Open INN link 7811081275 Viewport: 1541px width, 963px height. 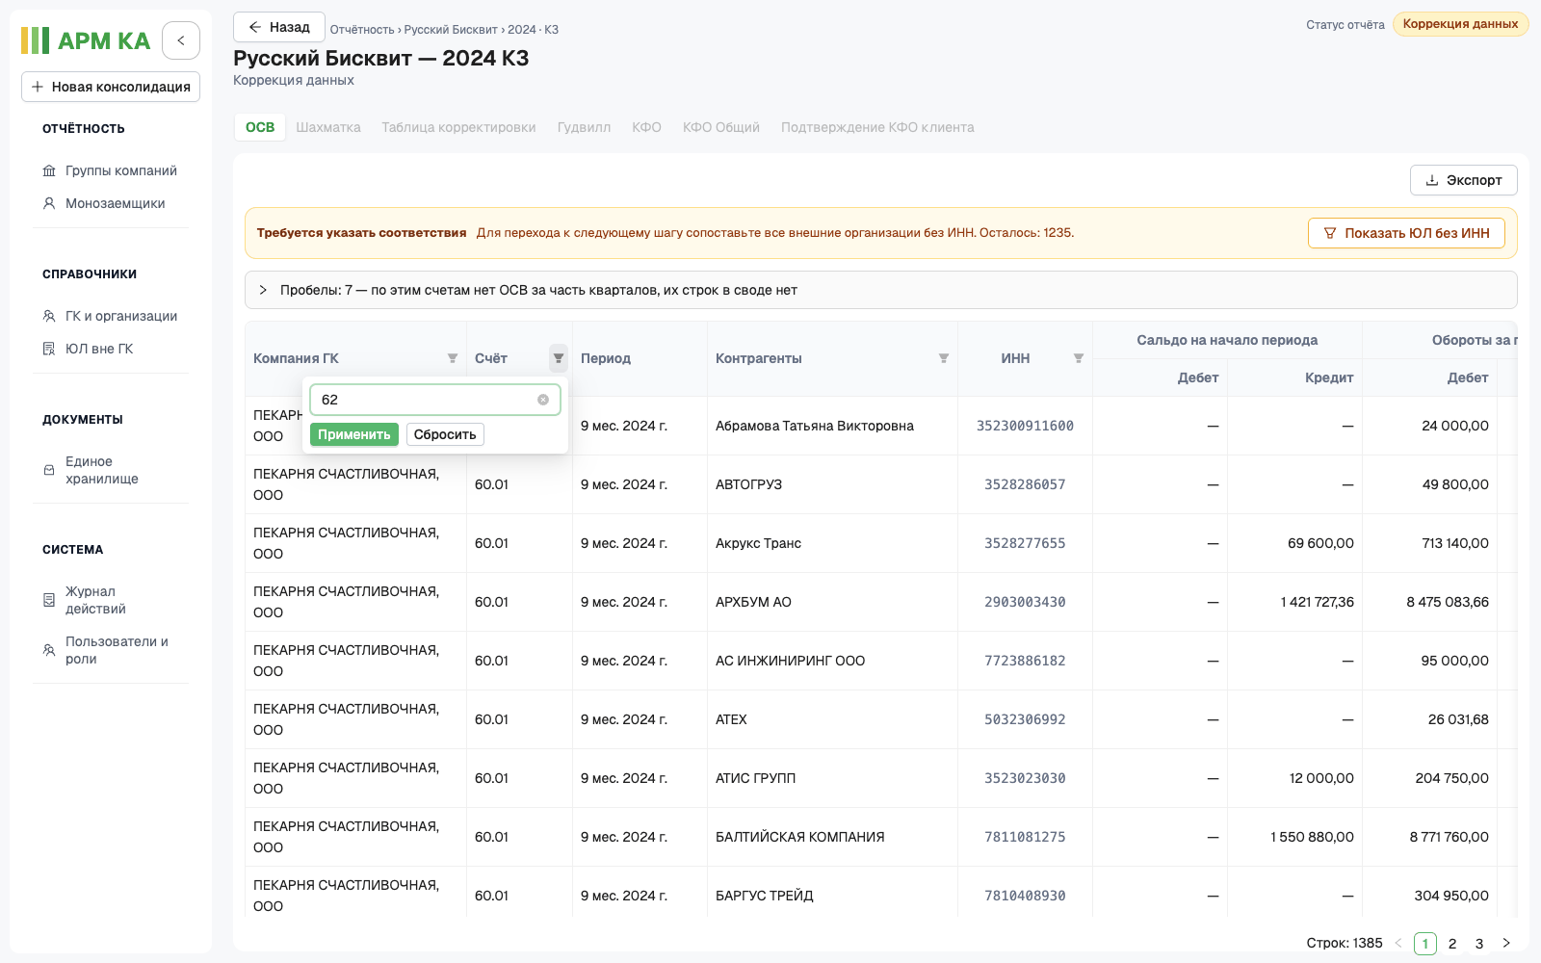[x=1025, y=837]
